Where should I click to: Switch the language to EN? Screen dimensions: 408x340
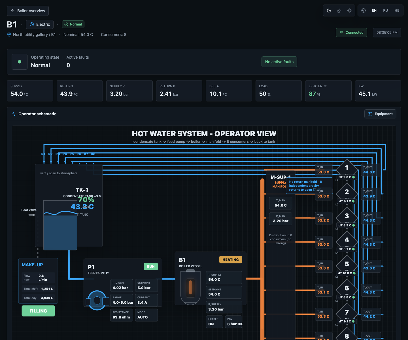tap(374, 10)
